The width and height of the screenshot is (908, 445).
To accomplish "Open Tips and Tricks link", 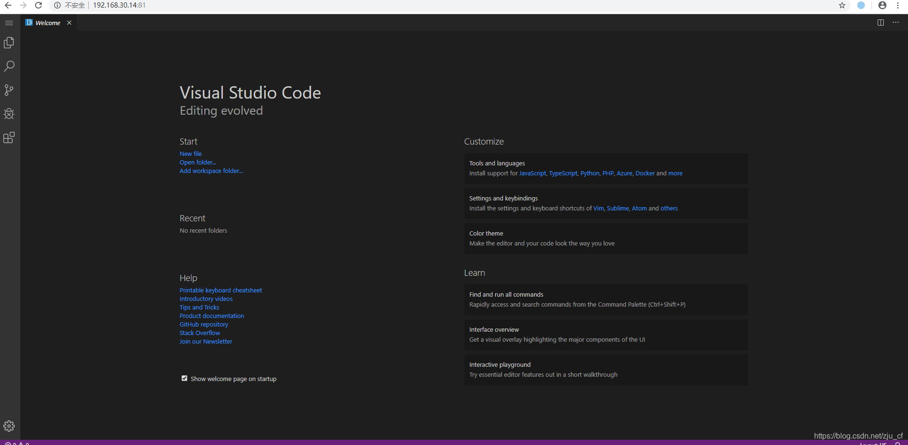I will pos(199,307).
